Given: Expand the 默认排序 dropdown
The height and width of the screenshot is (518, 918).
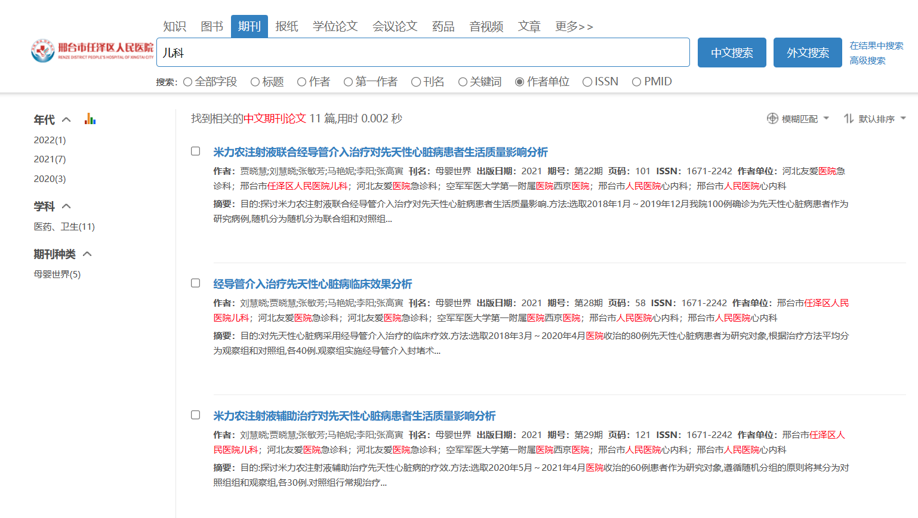Looking at the screenshot, I should tap(903, 118).
